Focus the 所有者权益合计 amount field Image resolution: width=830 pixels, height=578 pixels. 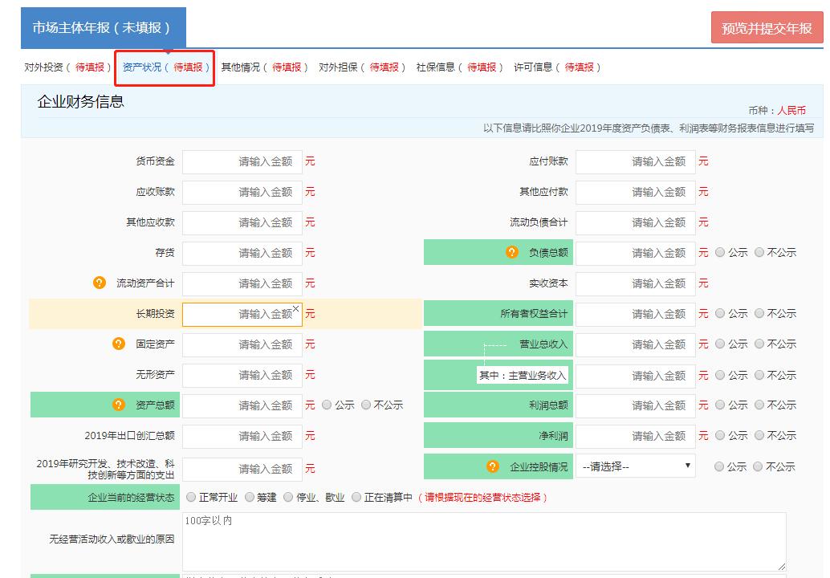(x=636, y=315)
